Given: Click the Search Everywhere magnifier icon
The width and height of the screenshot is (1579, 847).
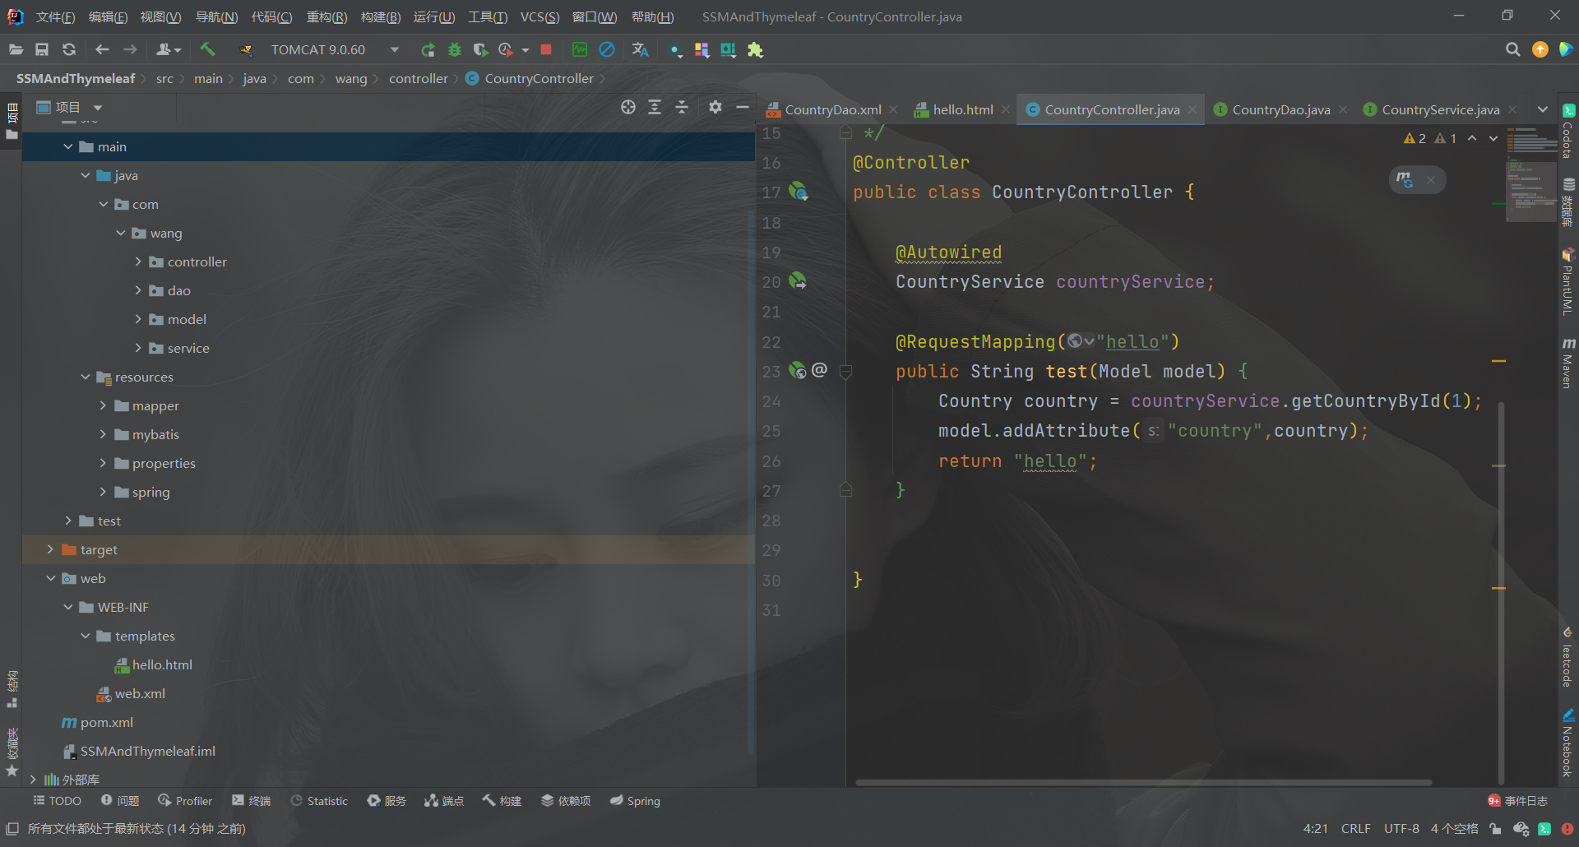Looking at the screenshot, I should (x=1512, y=50).
